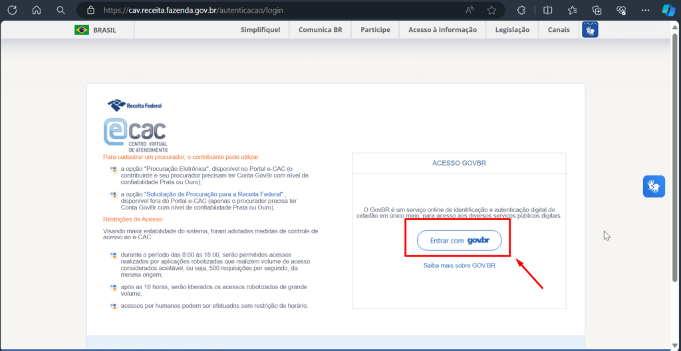The width and height of the screenshot is (681, 351).
Task: Toggle the Split screen icon
Action: [548, 10]
